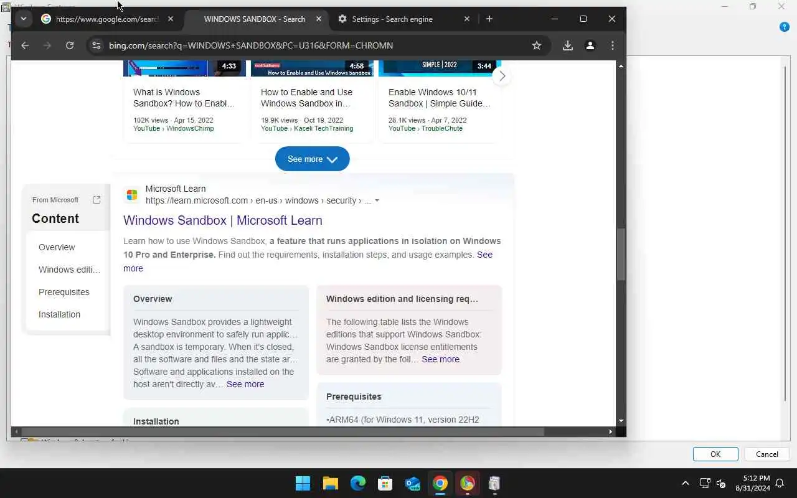Click the Prerequisites card heading
The width and height of the screenshot is (797, 498).
click(354, 397)
